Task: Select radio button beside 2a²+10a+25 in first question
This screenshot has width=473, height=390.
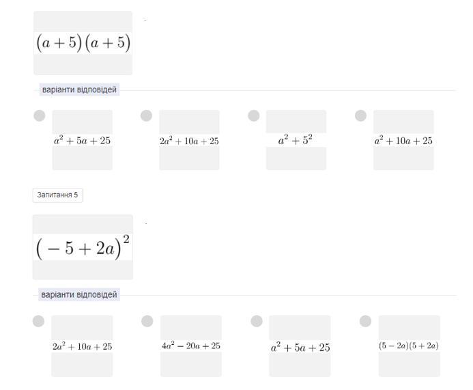Action: click(x=146, y=116)
